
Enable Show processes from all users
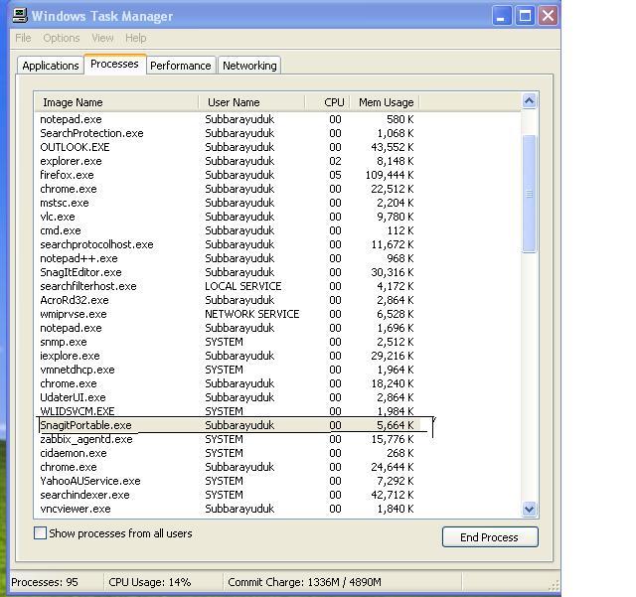pos(41,533)
